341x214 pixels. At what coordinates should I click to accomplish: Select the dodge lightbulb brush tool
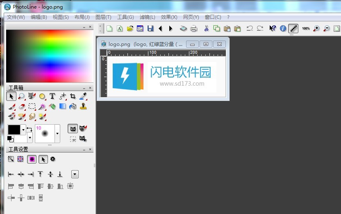click(42, 116)
